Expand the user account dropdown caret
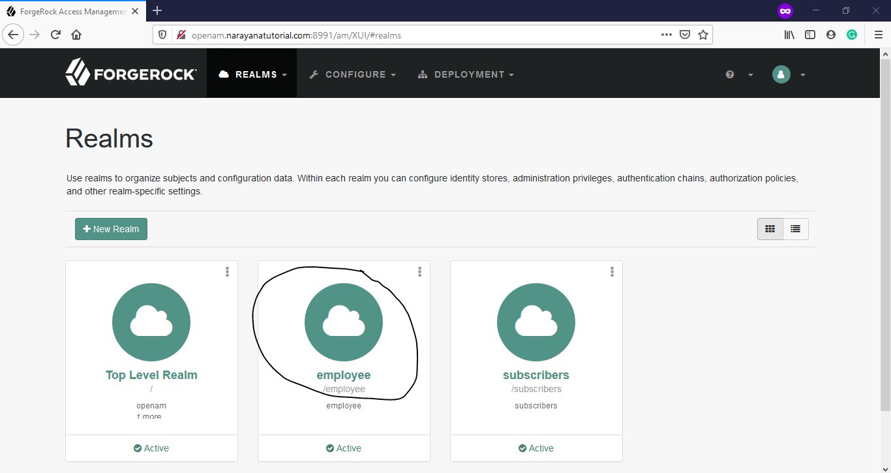 click(x=803, y=75)
